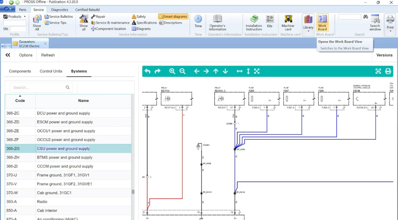The height and width of the screenshot is (220, 398).
Task: Select Service & maintenance in ribbon
Action: [x=110, y=23]
